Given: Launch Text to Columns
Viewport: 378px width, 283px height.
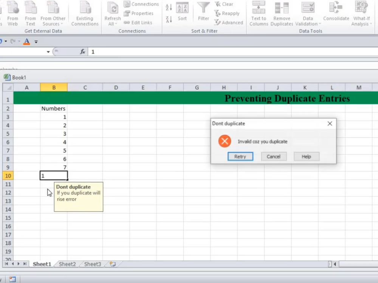Looking at the screenshot, I should pos(259,14).
